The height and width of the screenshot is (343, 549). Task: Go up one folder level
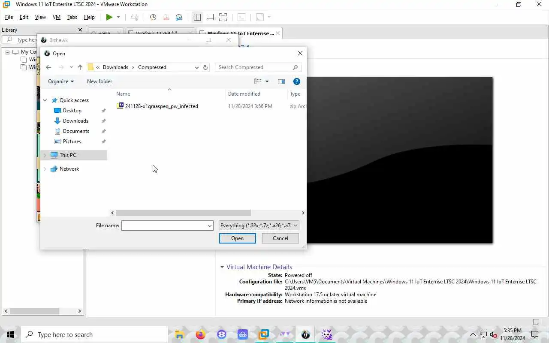(80, 67)
